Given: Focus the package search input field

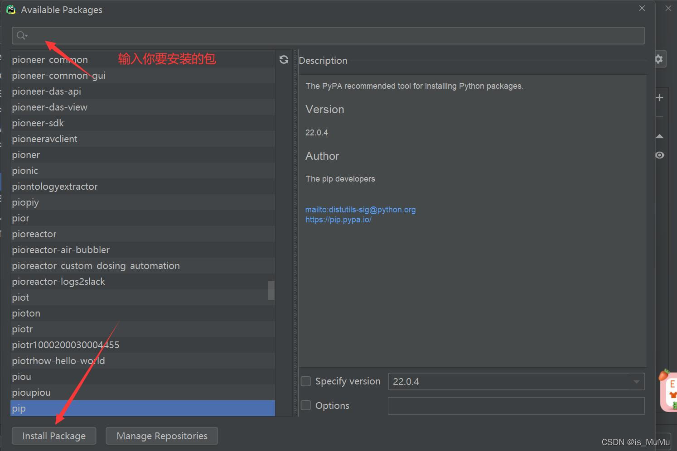Looking at the screenshot, I should point(328,35).
